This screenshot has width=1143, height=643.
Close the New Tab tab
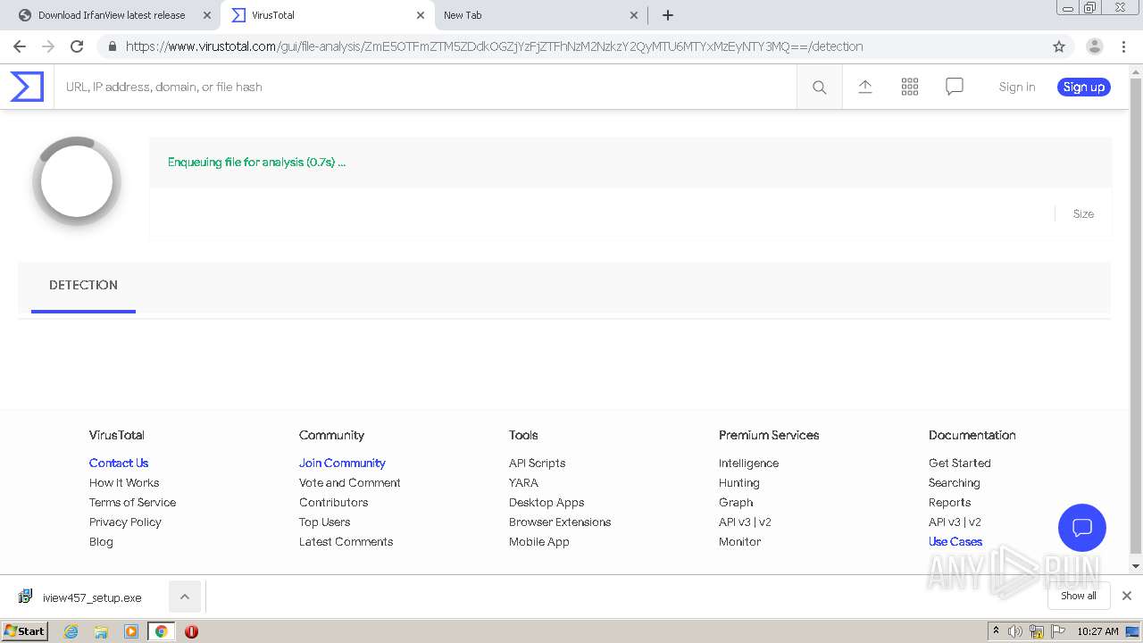click(x=633, y=15)
